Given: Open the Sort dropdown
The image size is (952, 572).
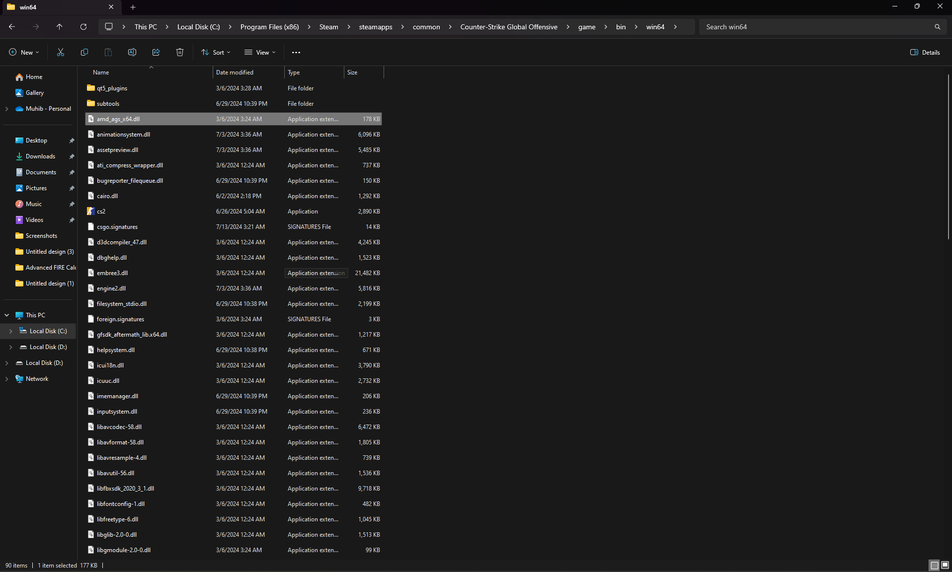Looking at the screenshot, I should point(216,52).
